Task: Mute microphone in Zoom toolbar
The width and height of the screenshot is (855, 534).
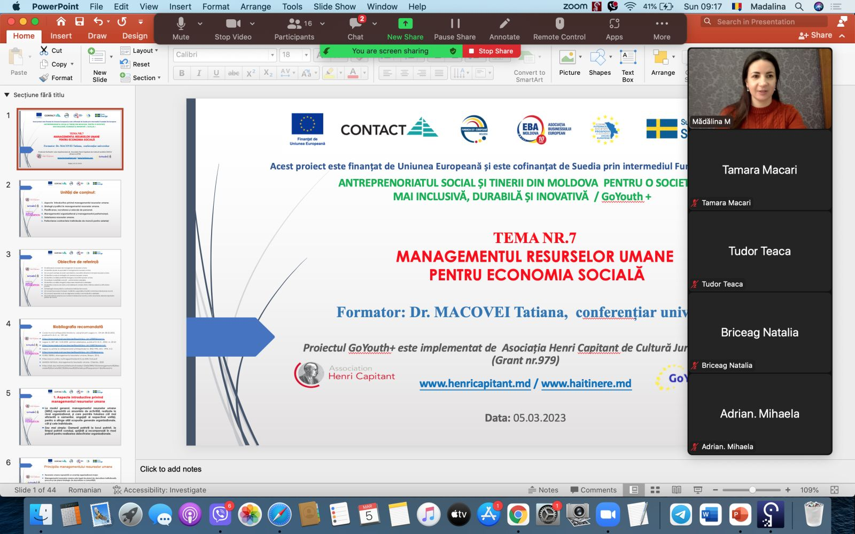Action: [x=181, y=24]
